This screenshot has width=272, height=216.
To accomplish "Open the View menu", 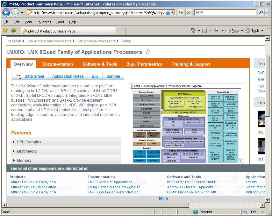I will click(x=28, y=22).
